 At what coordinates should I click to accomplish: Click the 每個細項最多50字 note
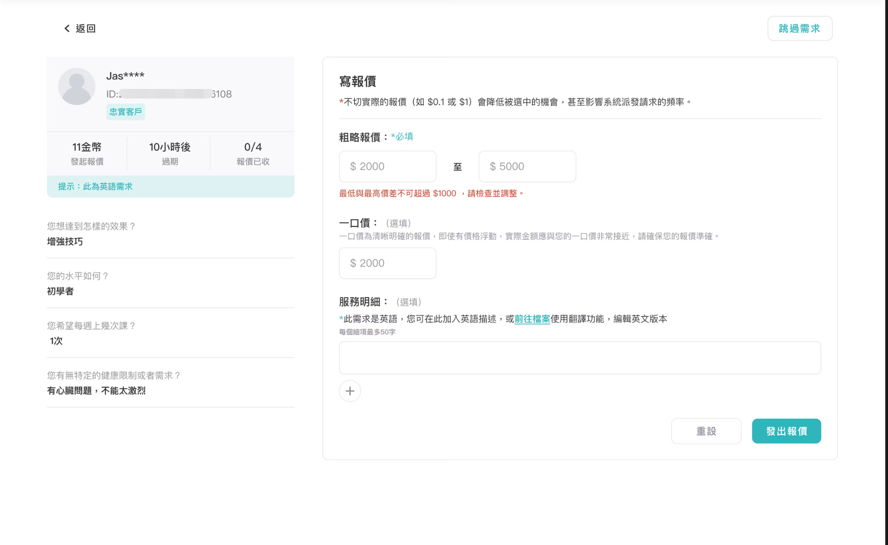(367, 332)
